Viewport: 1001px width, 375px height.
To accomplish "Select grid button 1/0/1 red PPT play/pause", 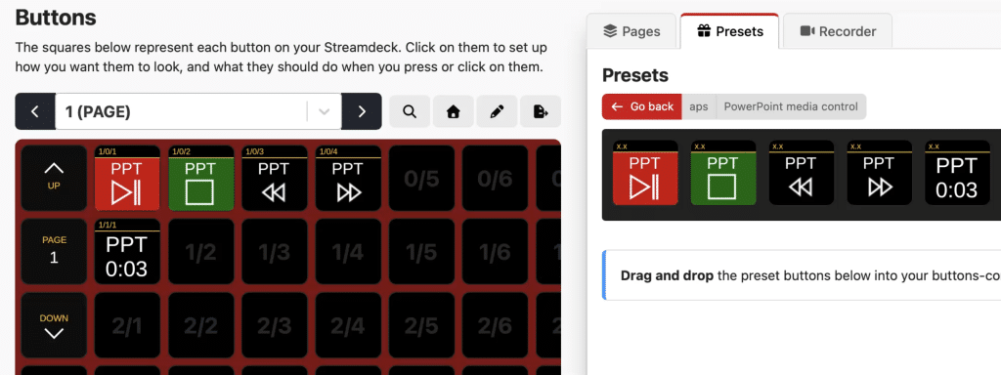I will (x=127, y=178).
